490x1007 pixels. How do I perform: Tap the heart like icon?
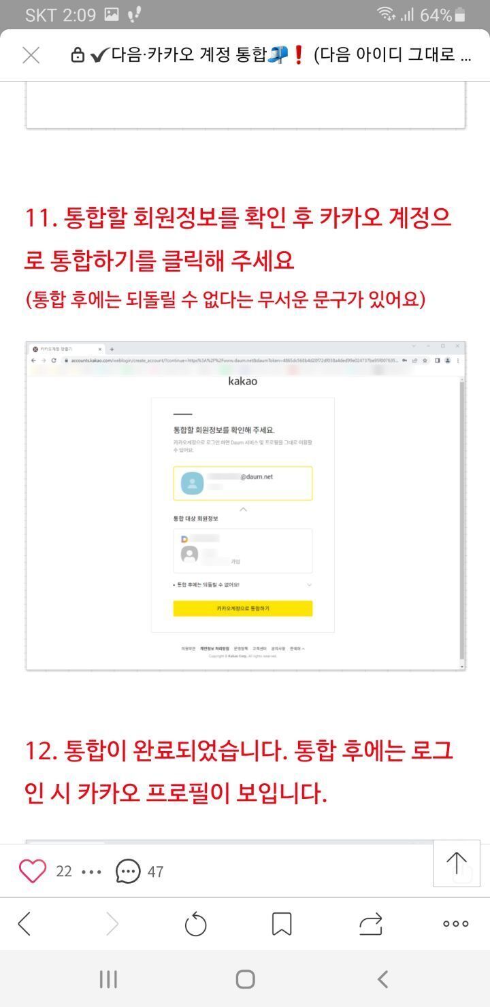pyautogui.click(x=33, y=871)
